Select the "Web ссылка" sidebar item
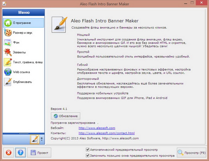Image resolution: width=209 pixels, height=161 pixels. tap(23, 72)
